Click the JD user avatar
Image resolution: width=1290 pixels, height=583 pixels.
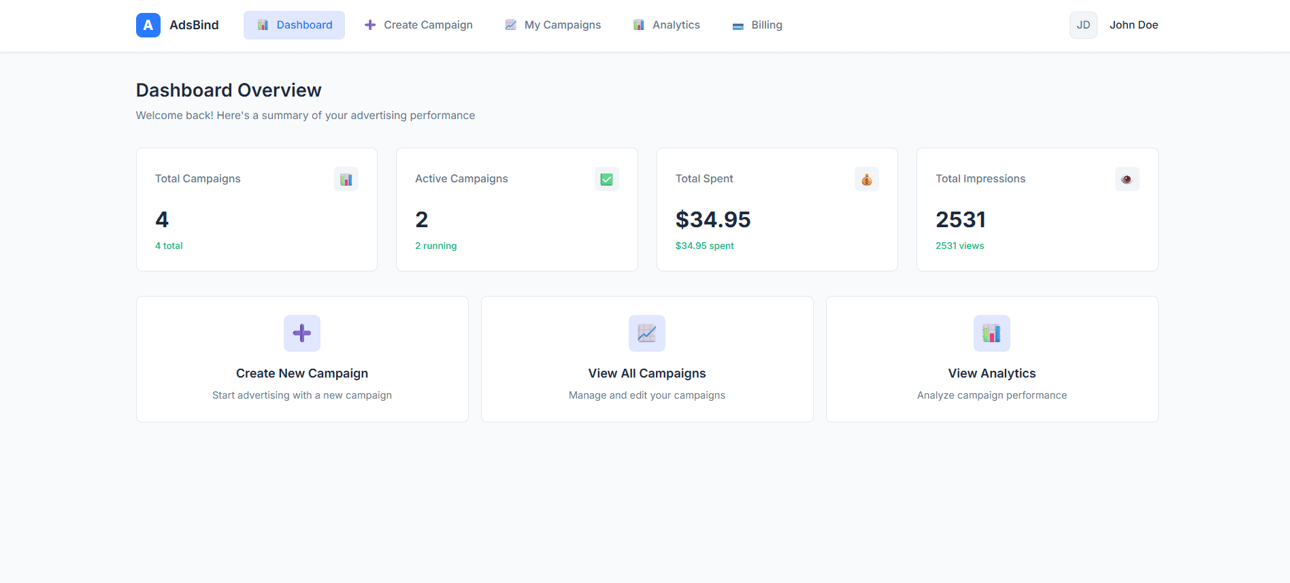(x=1083, y=25)
